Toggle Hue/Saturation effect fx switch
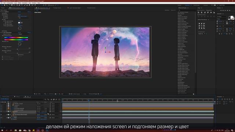Screen dimensions: 235x132 coord(3,33)
